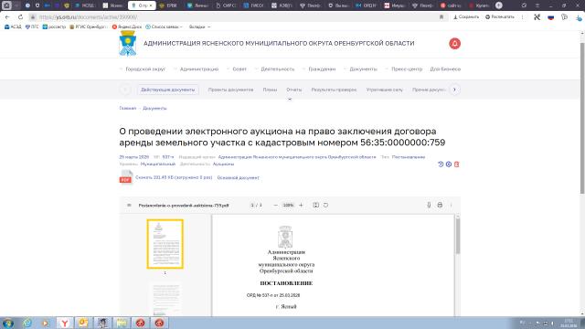Open the PDF viewer more options menu
Viewport: 585px width, 329px height.
point(451,205)
